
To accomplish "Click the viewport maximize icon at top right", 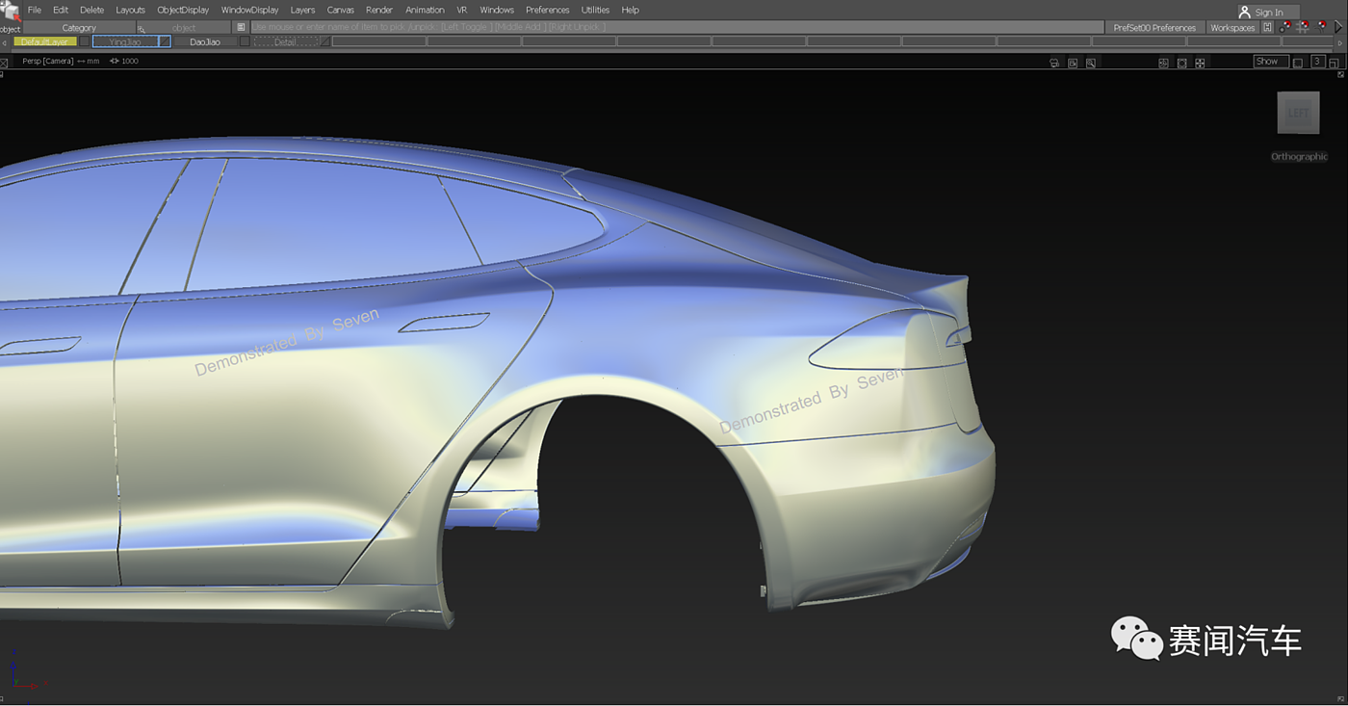I will coord(1334,63).
